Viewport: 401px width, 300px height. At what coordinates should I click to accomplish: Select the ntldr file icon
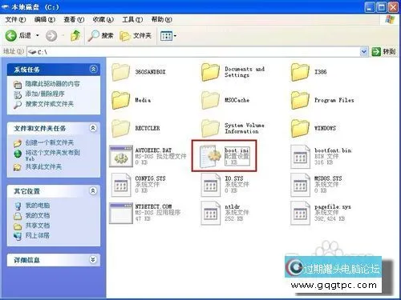click(x=211, y=213)
